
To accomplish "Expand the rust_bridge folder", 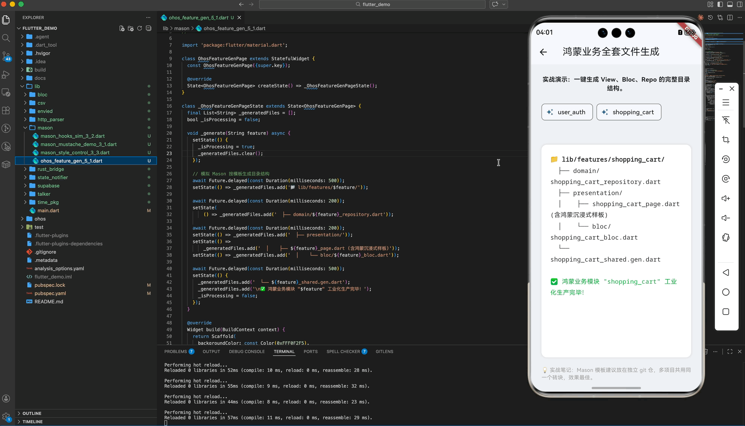I will tap(50, 169).
